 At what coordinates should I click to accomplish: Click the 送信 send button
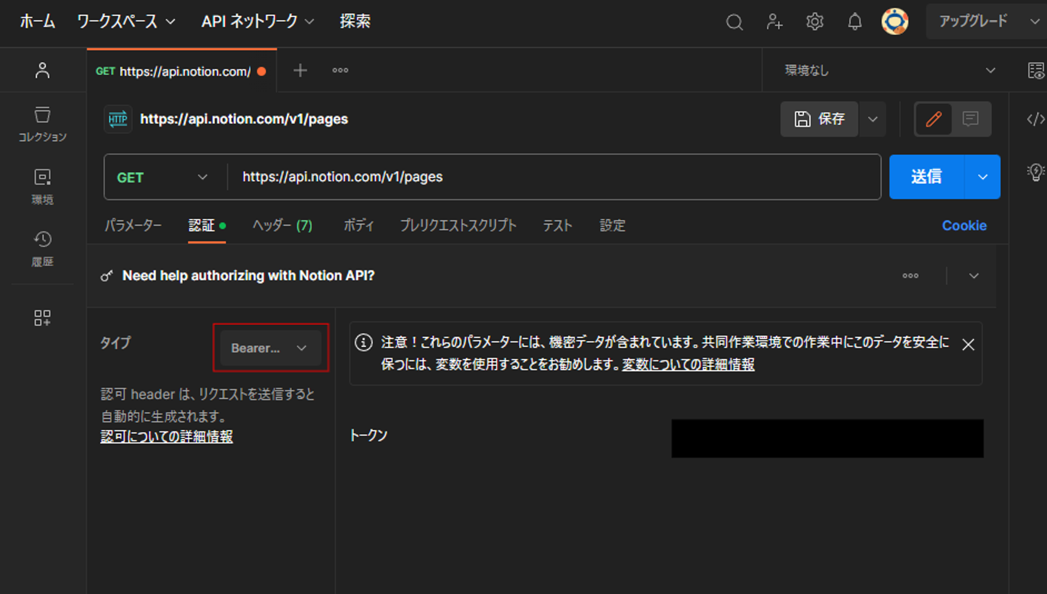pos(926,177)
